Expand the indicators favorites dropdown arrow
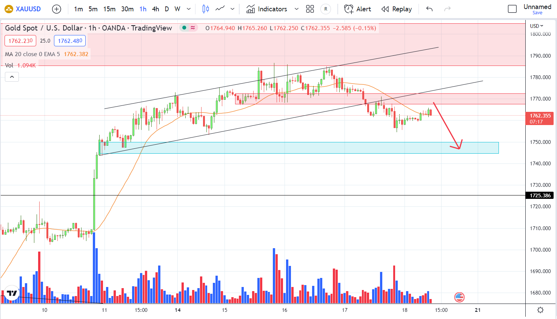The width and height of the screenshot is (557, 319). [297, 9]
